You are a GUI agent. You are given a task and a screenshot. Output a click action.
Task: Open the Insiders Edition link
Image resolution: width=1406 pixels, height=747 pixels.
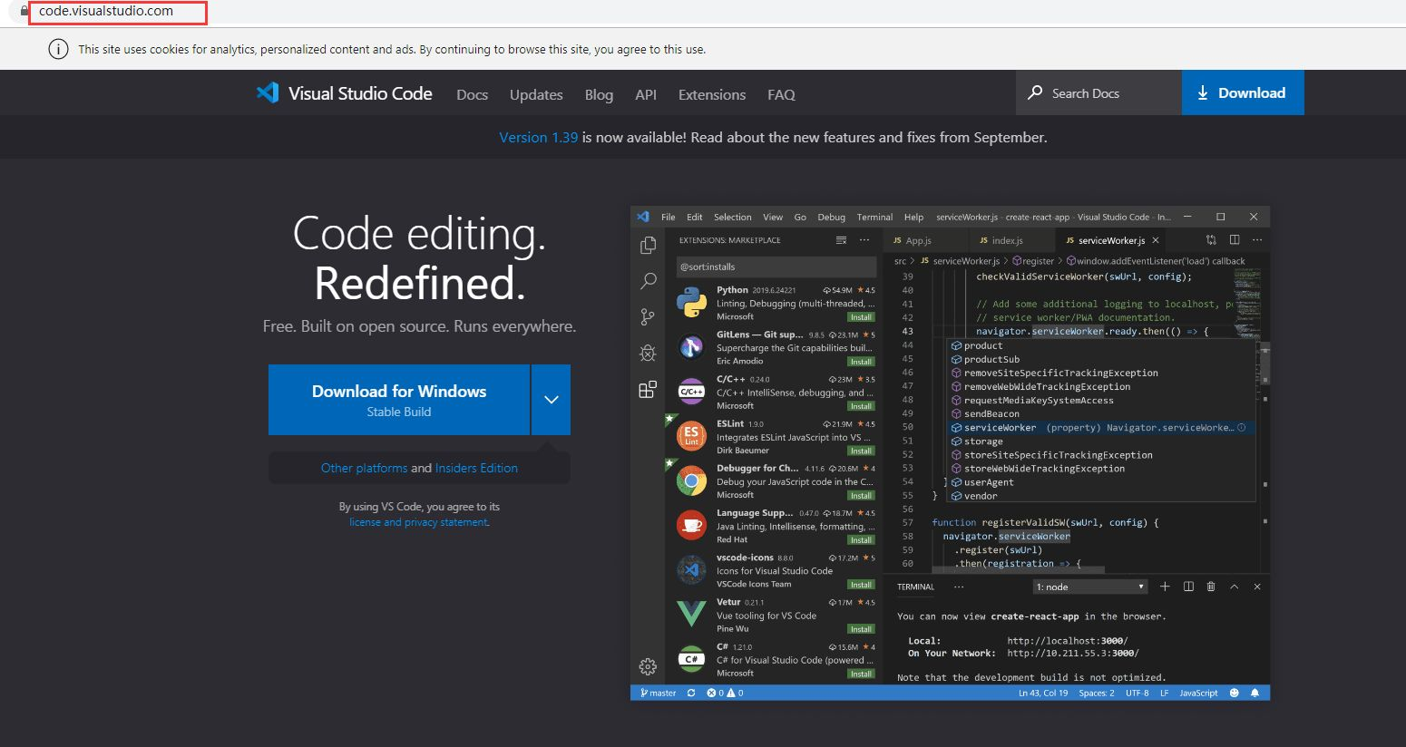tap(476, 468)
